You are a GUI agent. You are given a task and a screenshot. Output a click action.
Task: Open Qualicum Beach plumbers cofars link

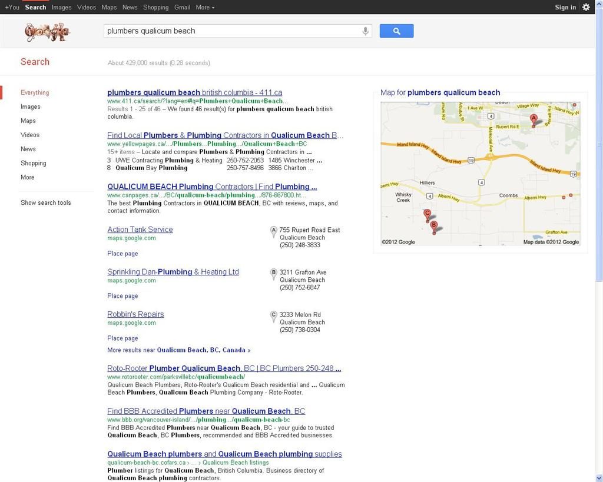pyautogui.click(x=224, y=454)
